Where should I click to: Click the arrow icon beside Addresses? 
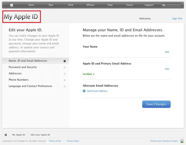tap(65, 74)
